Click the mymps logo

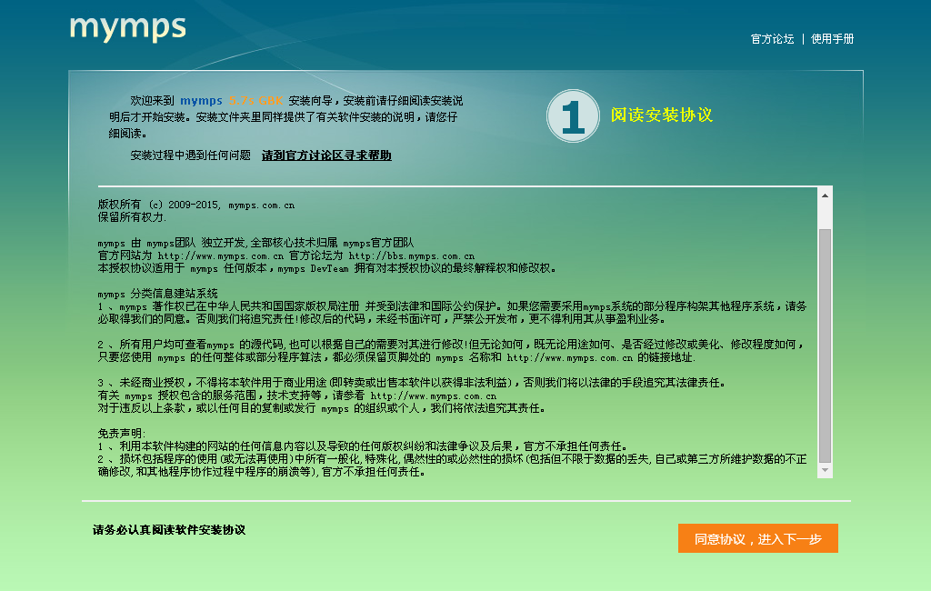click(x=127, y=30)
